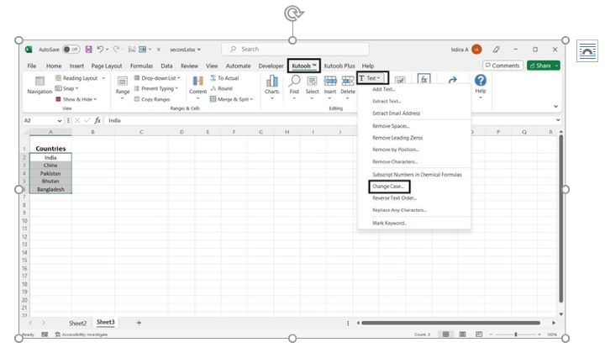Click the Kutools Help question icon

[481, 80]
